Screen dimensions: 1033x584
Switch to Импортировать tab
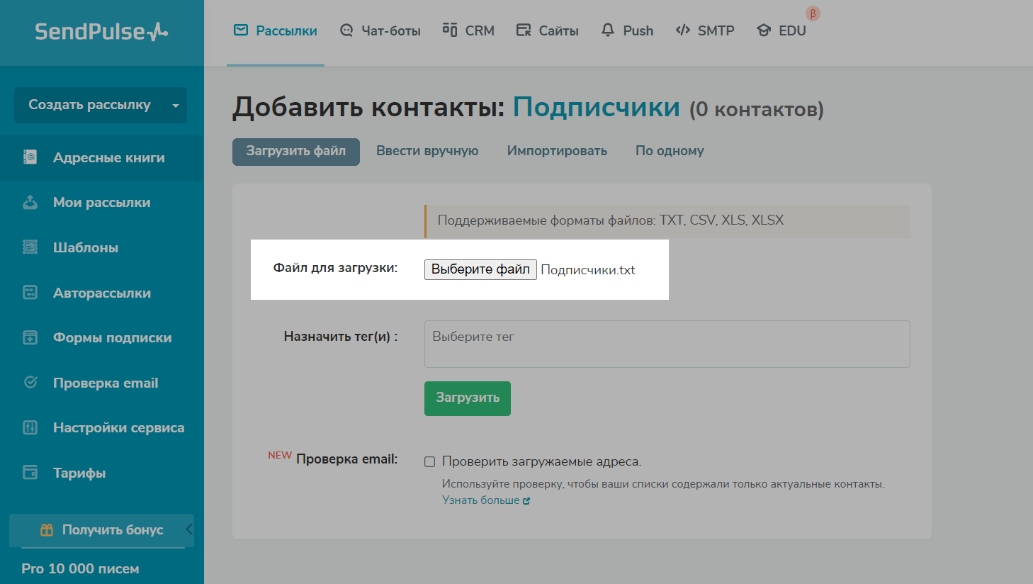tap(557, 151)
